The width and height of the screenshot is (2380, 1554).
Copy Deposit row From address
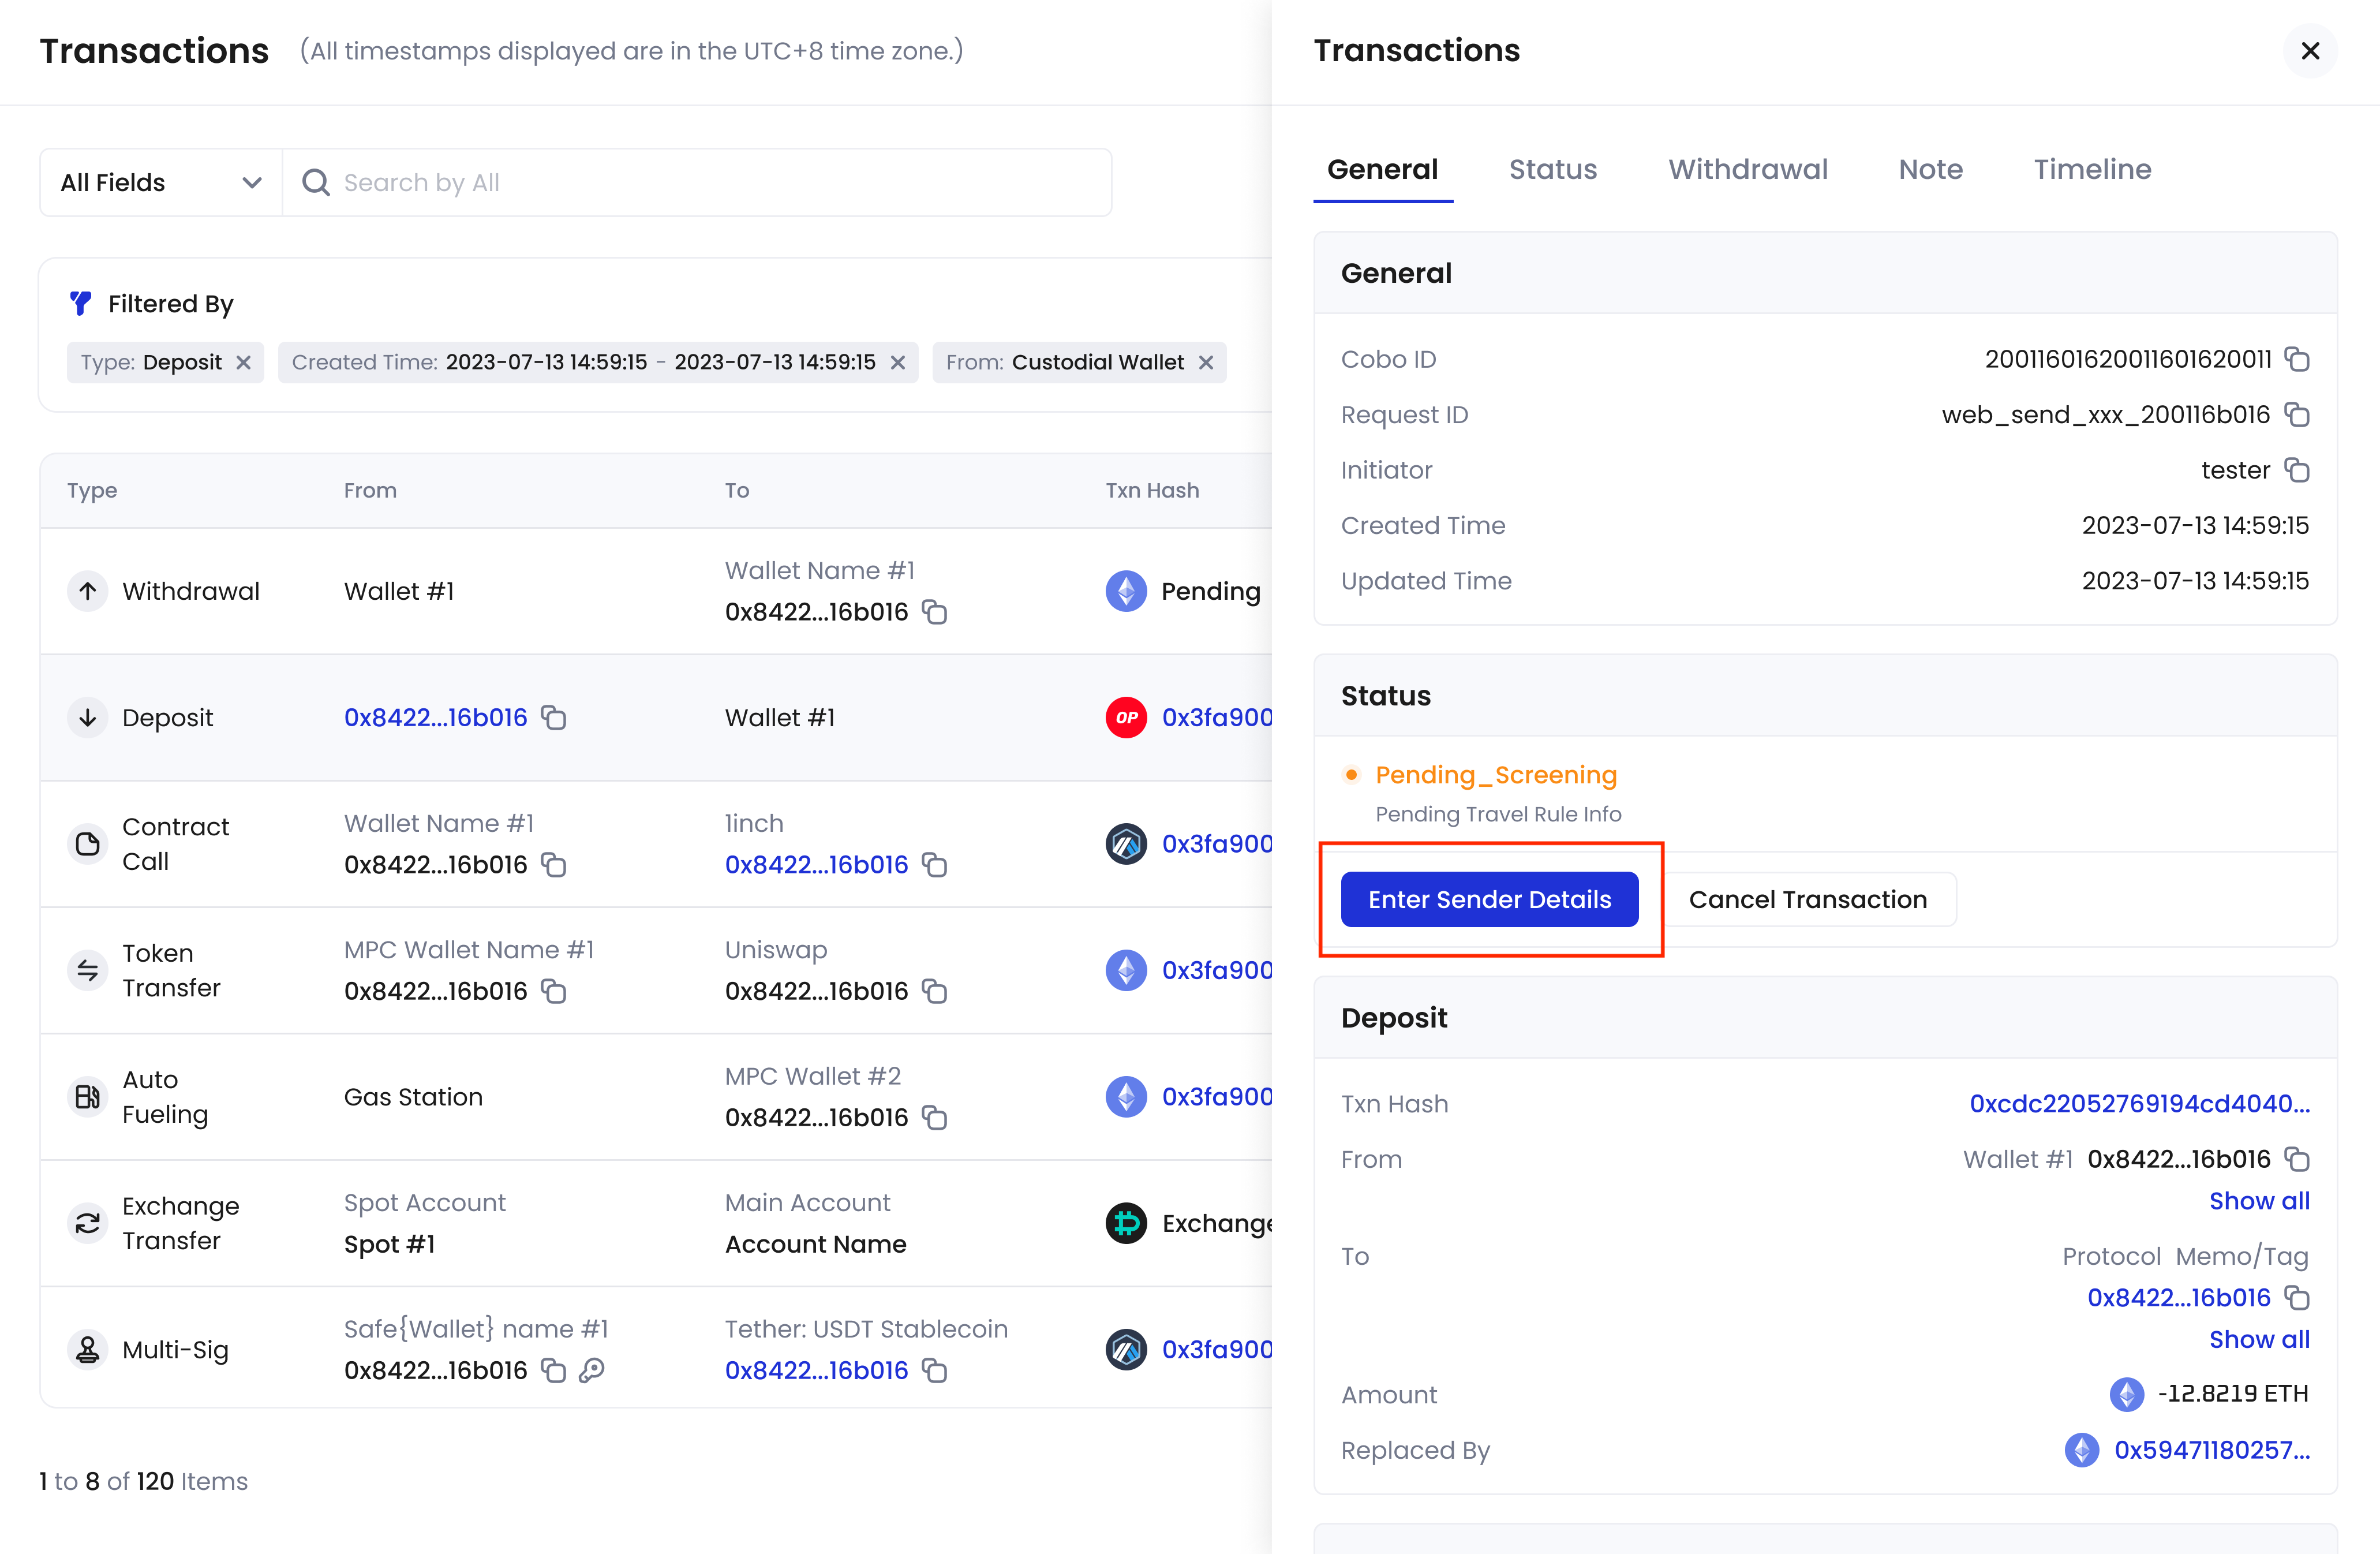coord(553,717)
